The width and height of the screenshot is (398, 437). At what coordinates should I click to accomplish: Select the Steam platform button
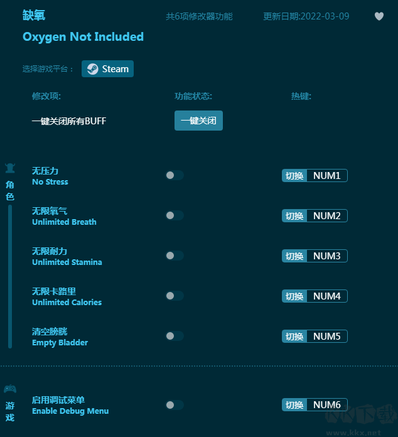point(107,69)
